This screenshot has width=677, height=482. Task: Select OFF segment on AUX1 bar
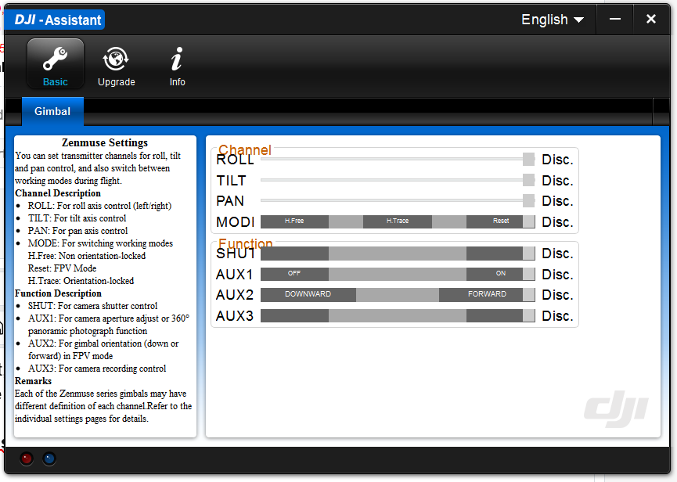pos(294,274)
